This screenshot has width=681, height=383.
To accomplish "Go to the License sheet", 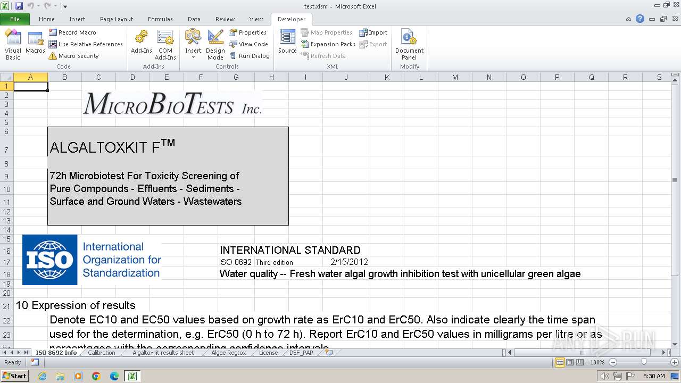I will (x=268, y=353).
